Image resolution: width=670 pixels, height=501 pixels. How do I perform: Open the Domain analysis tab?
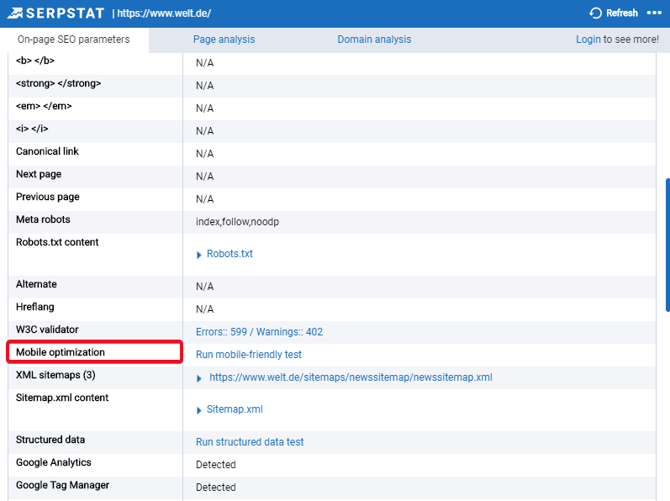(374, 40)
